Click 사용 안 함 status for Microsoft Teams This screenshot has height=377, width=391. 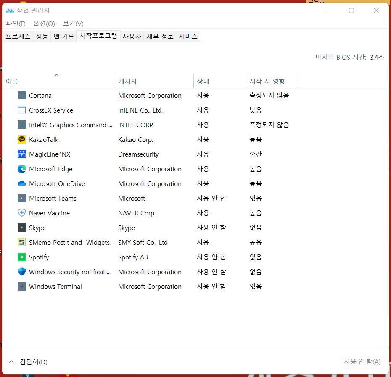point(211,198)
